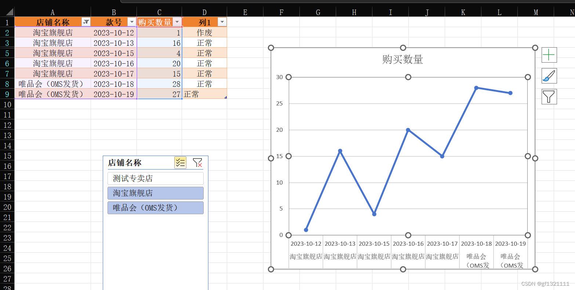Open the 店铺名称 column filter dropdown
The height and width of the screenshot is (290, 575).
click(86, 22)
